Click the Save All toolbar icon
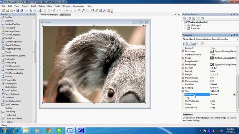 pos(22,10)
